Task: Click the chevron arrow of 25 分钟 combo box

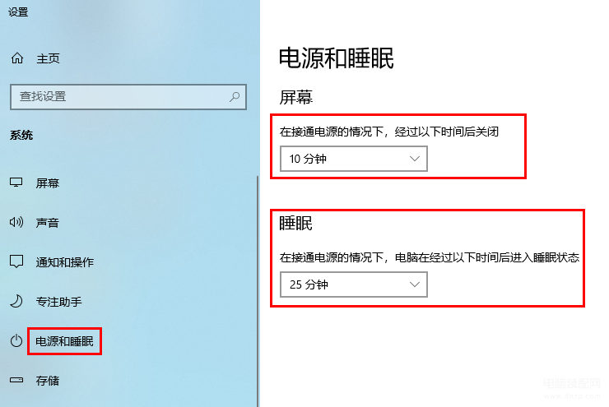Action: [x=415, y=284]
